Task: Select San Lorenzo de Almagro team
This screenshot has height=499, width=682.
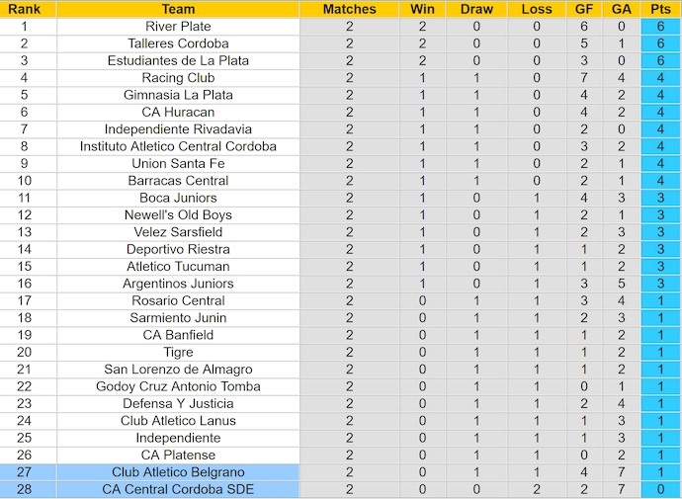Action: click(x=178, y=370)
